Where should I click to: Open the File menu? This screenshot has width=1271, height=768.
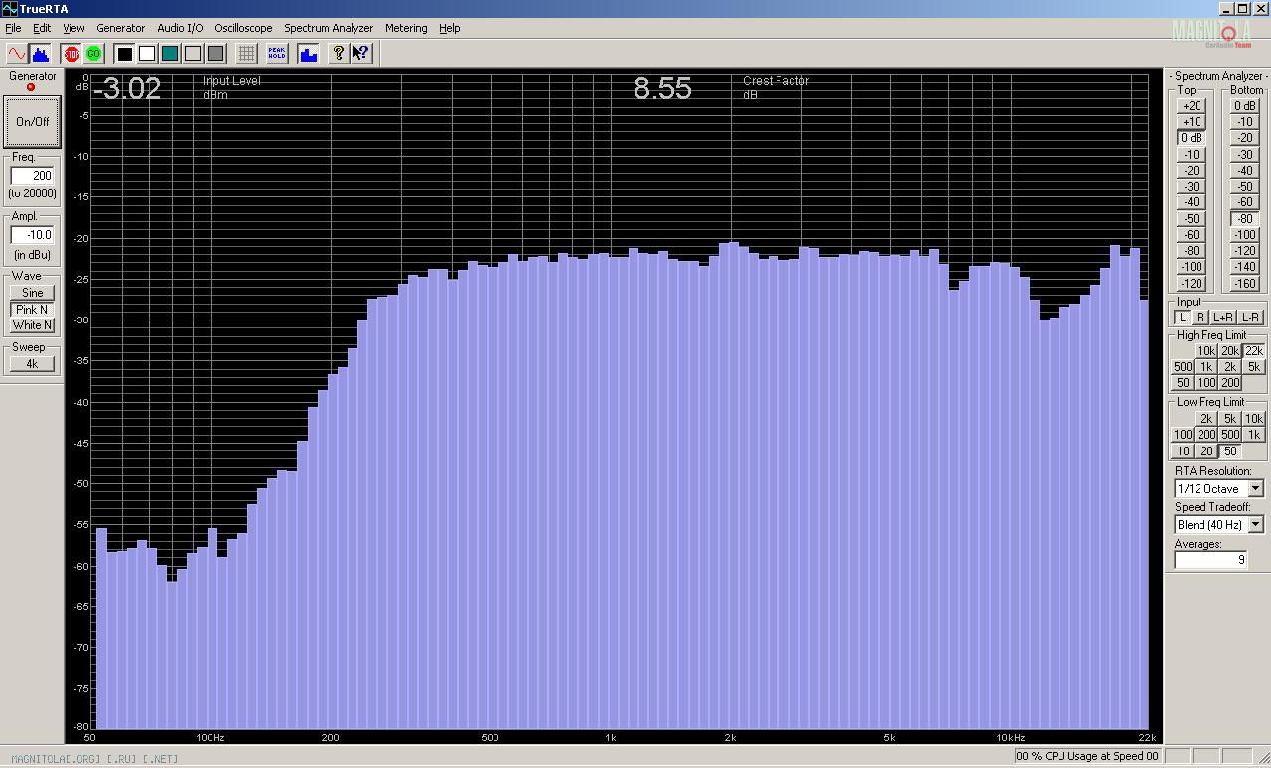14,28
